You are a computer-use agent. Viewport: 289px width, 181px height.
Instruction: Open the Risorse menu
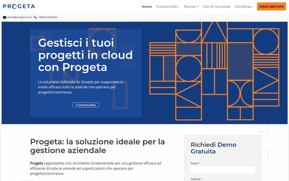[x=190, y=6]
